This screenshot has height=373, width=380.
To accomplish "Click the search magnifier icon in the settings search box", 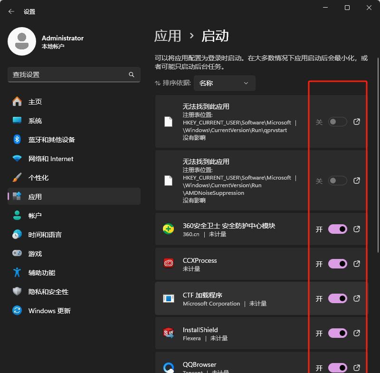I will tap(132, 75).
